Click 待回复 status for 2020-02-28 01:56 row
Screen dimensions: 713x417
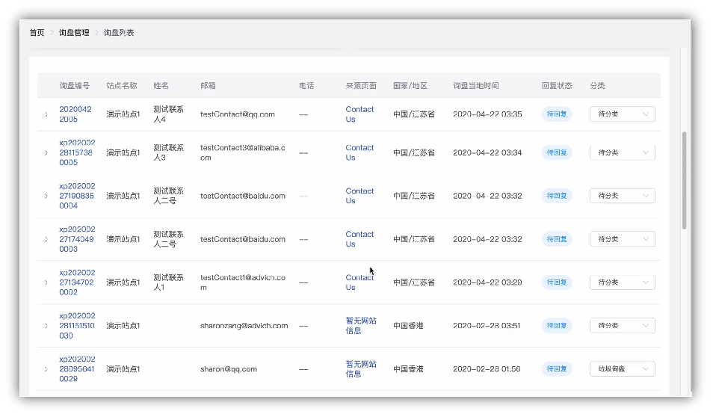click(557, 368)
